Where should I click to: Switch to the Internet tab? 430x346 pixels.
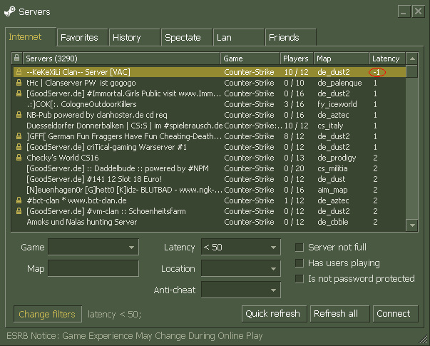coord(31,37)
